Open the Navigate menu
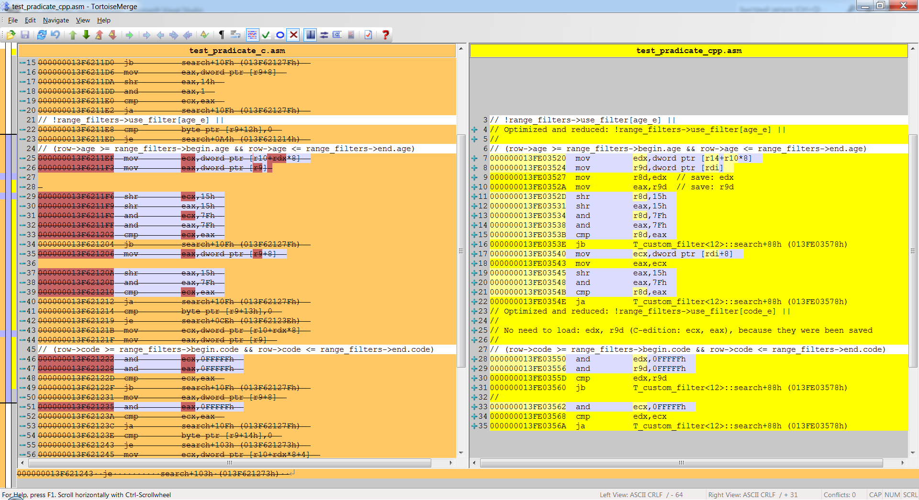The height and width of the screenshot is (500, 919). point(56,20)
